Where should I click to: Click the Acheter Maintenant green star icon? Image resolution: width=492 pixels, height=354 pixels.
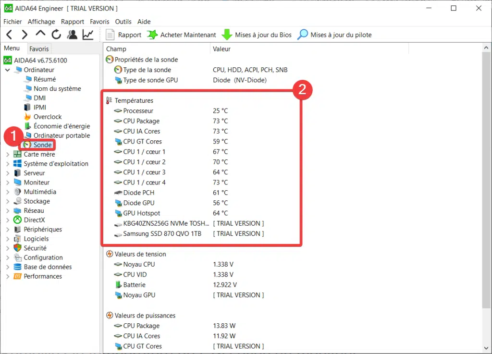pyautogui.click(x=152, y=35)
